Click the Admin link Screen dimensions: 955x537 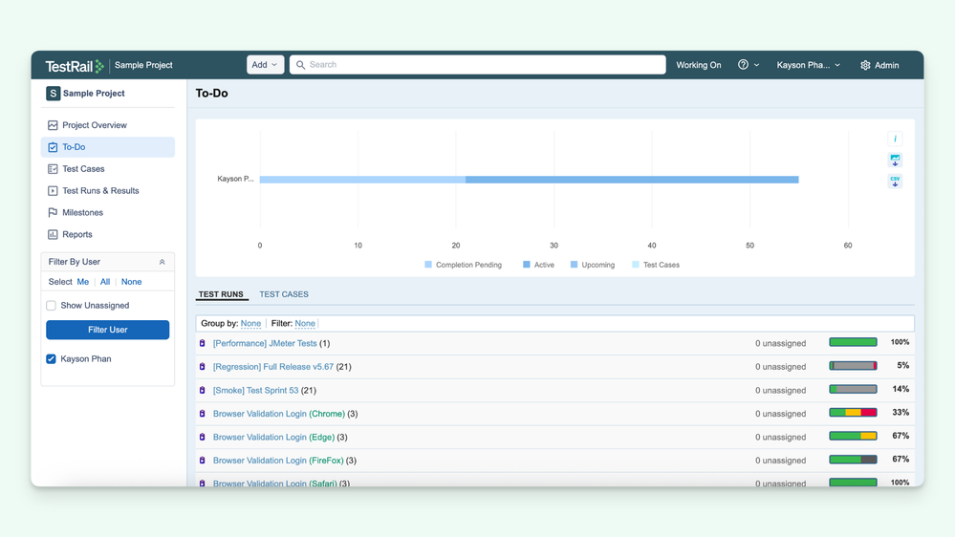pos(887,65)
